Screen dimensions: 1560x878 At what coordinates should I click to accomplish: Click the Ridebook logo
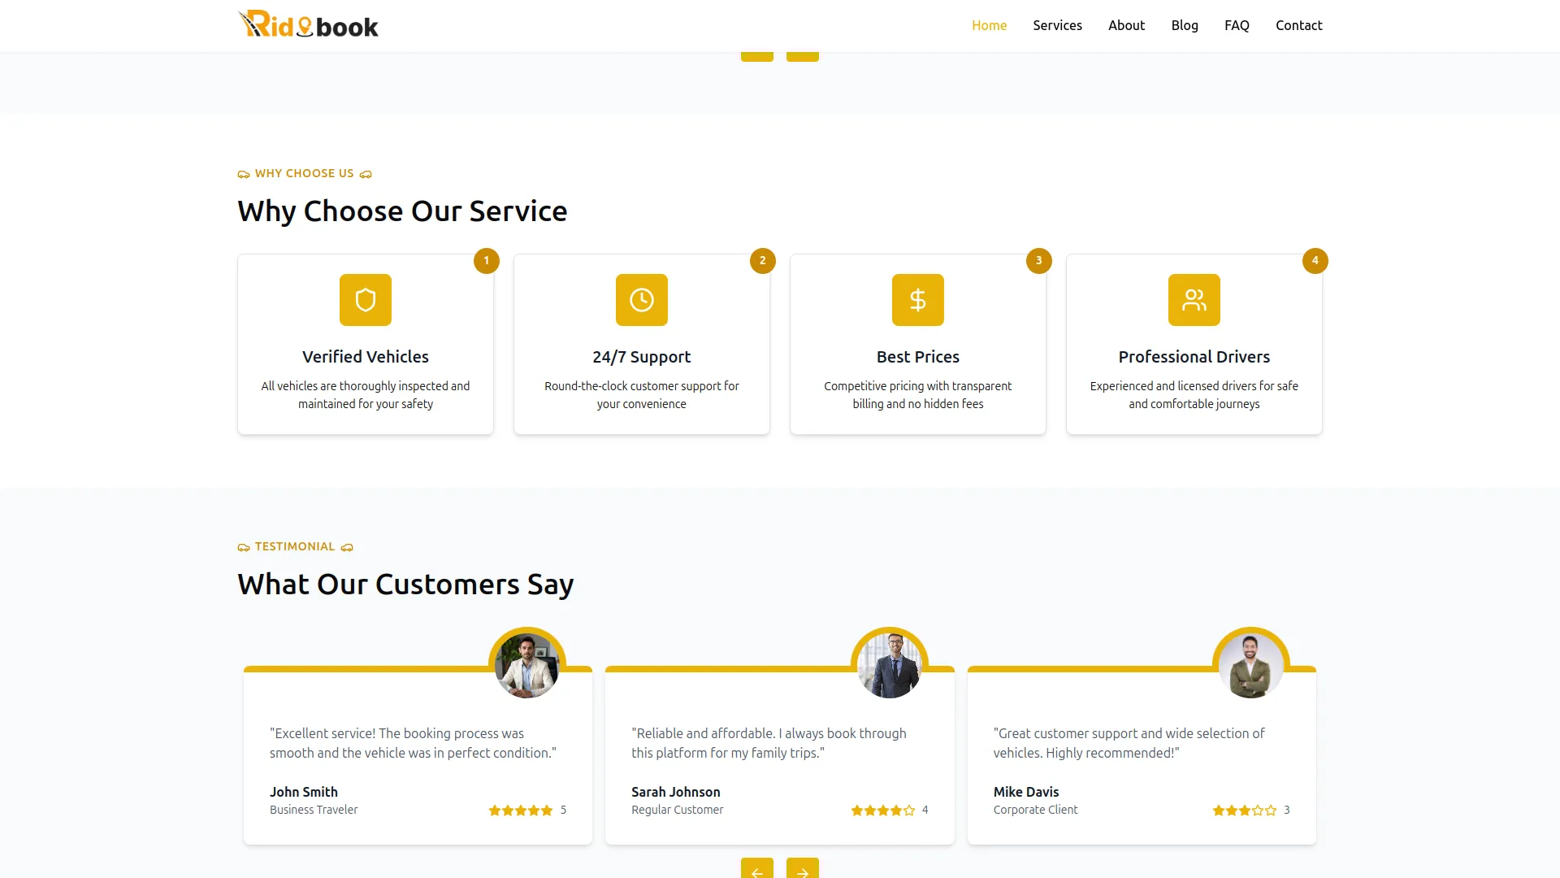click(308, 24)
